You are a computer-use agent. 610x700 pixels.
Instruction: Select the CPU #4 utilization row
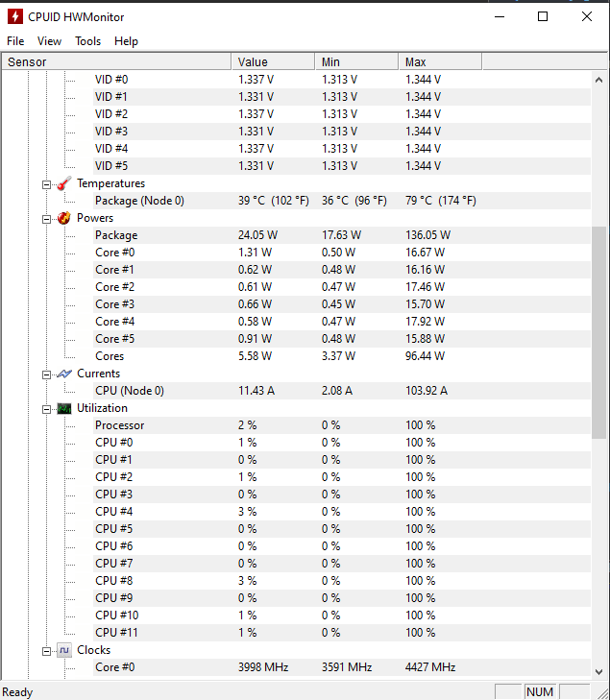click(x=342, y=512)
